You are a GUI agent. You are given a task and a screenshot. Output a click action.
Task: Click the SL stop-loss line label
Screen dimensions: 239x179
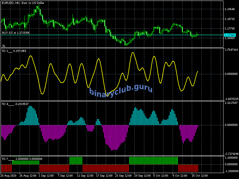click(x=4, y=46)
